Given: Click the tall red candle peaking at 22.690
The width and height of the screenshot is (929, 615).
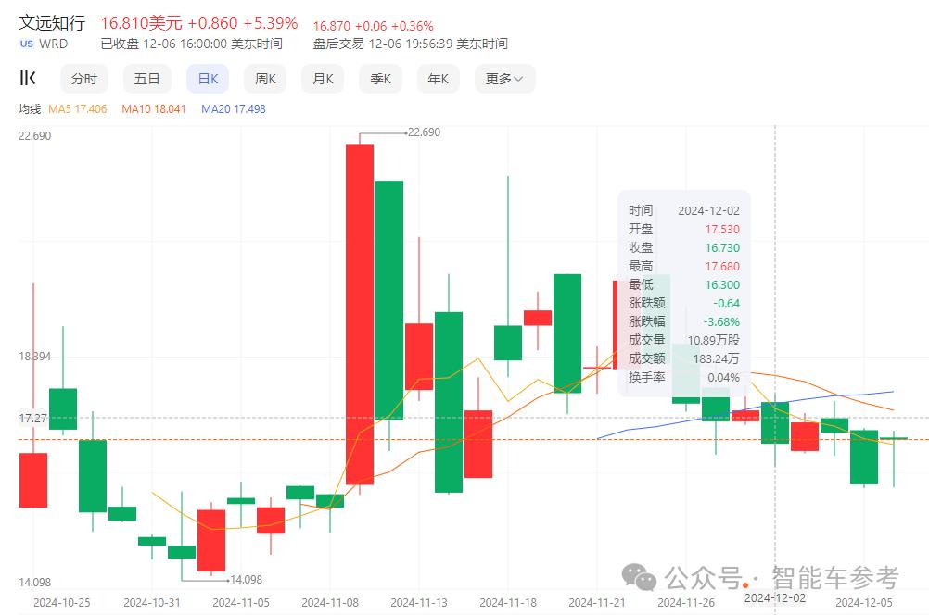Looking at the screenshot, I should [360, 315].
